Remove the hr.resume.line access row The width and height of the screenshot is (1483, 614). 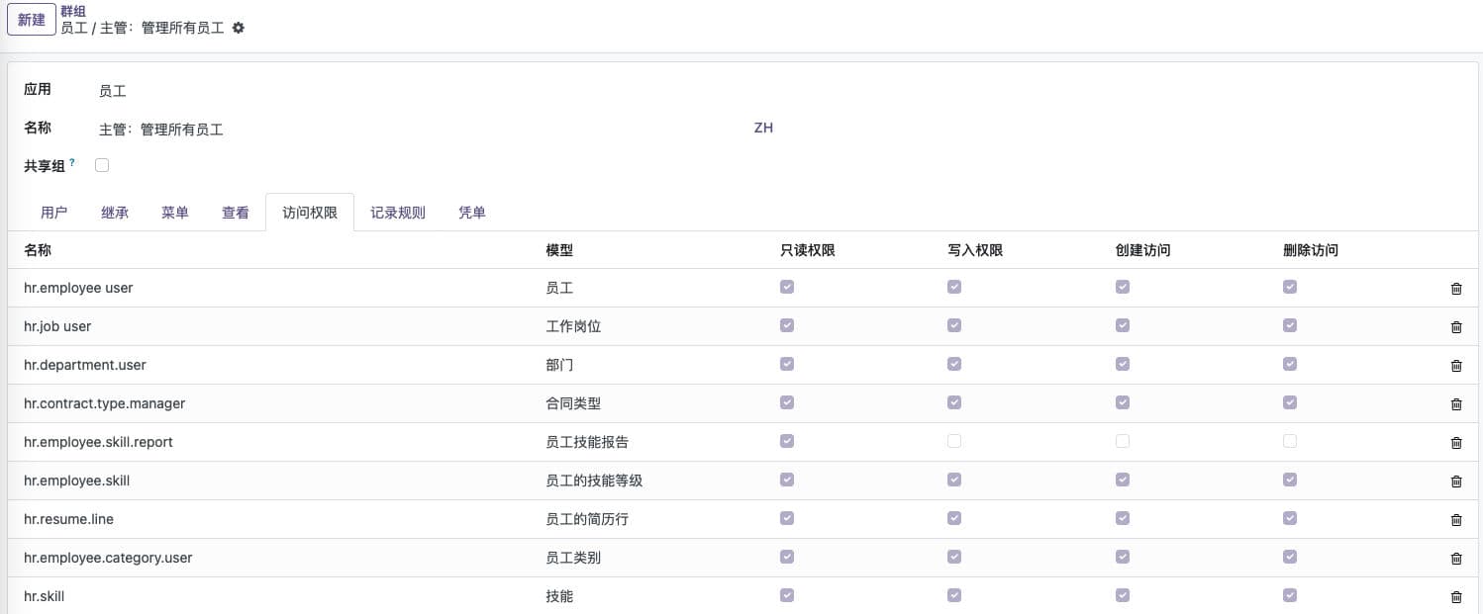click(x=1456, y=520)
